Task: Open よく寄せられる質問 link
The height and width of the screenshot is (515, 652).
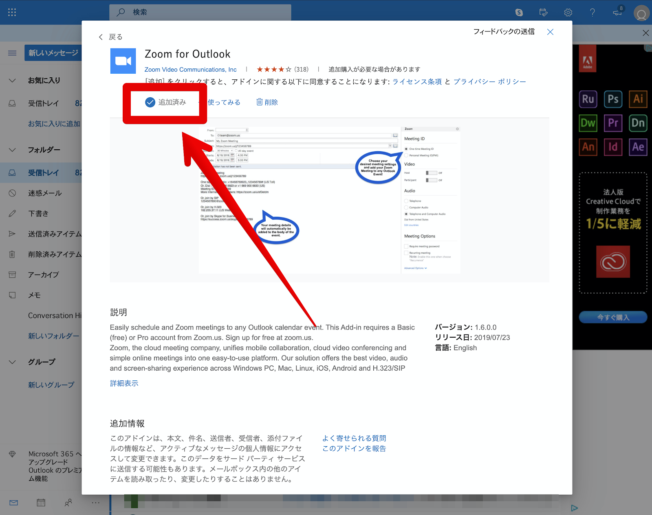Action: tap(354, 438)
